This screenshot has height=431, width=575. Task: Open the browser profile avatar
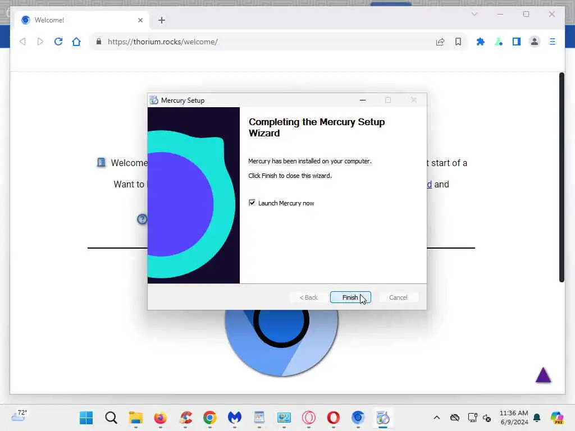pyautogui.click(x=535, y=42)
